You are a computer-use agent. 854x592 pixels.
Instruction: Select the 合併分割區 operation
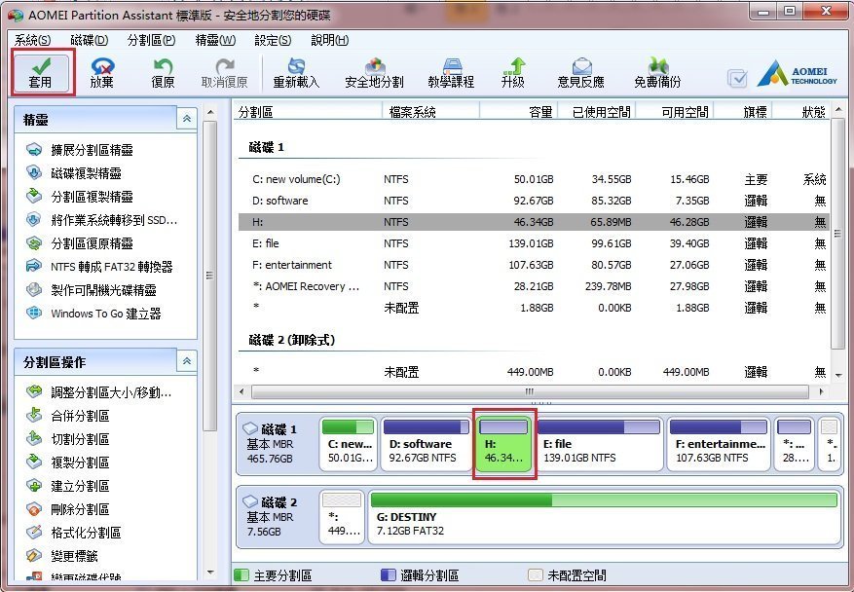point(67,416)
